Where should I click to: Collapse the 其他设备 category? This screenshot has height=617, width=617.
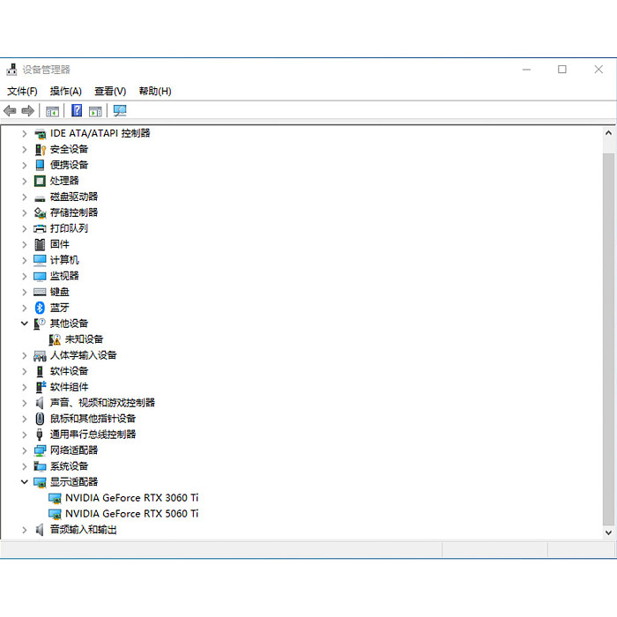pos(25,323)
